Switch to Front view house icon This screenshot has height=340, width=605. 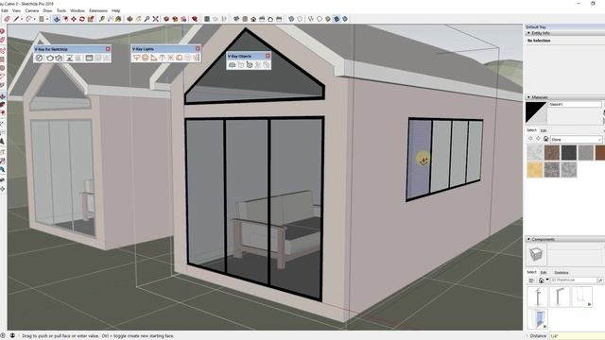253,19
